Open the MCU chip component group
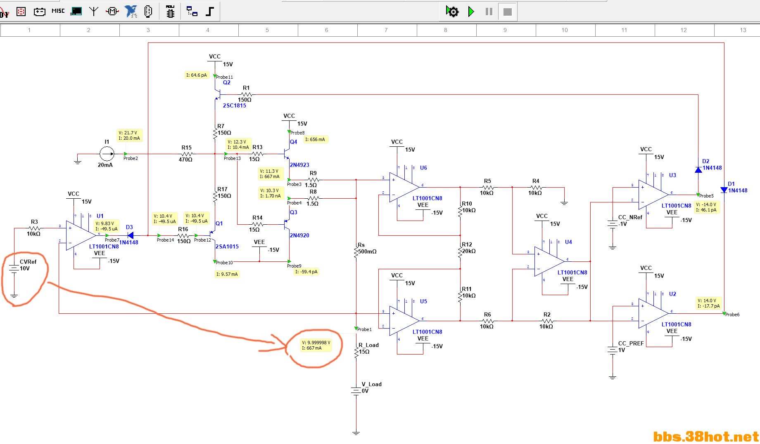Image resolution: width=760 pixels, height=444 pixels. (x=170, y=12)
